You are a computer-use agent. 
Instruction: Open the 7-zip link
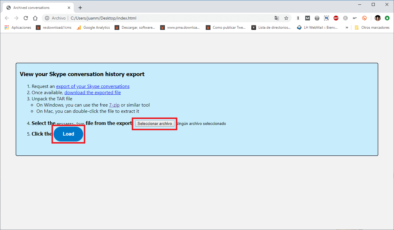[x=114, y=105]
